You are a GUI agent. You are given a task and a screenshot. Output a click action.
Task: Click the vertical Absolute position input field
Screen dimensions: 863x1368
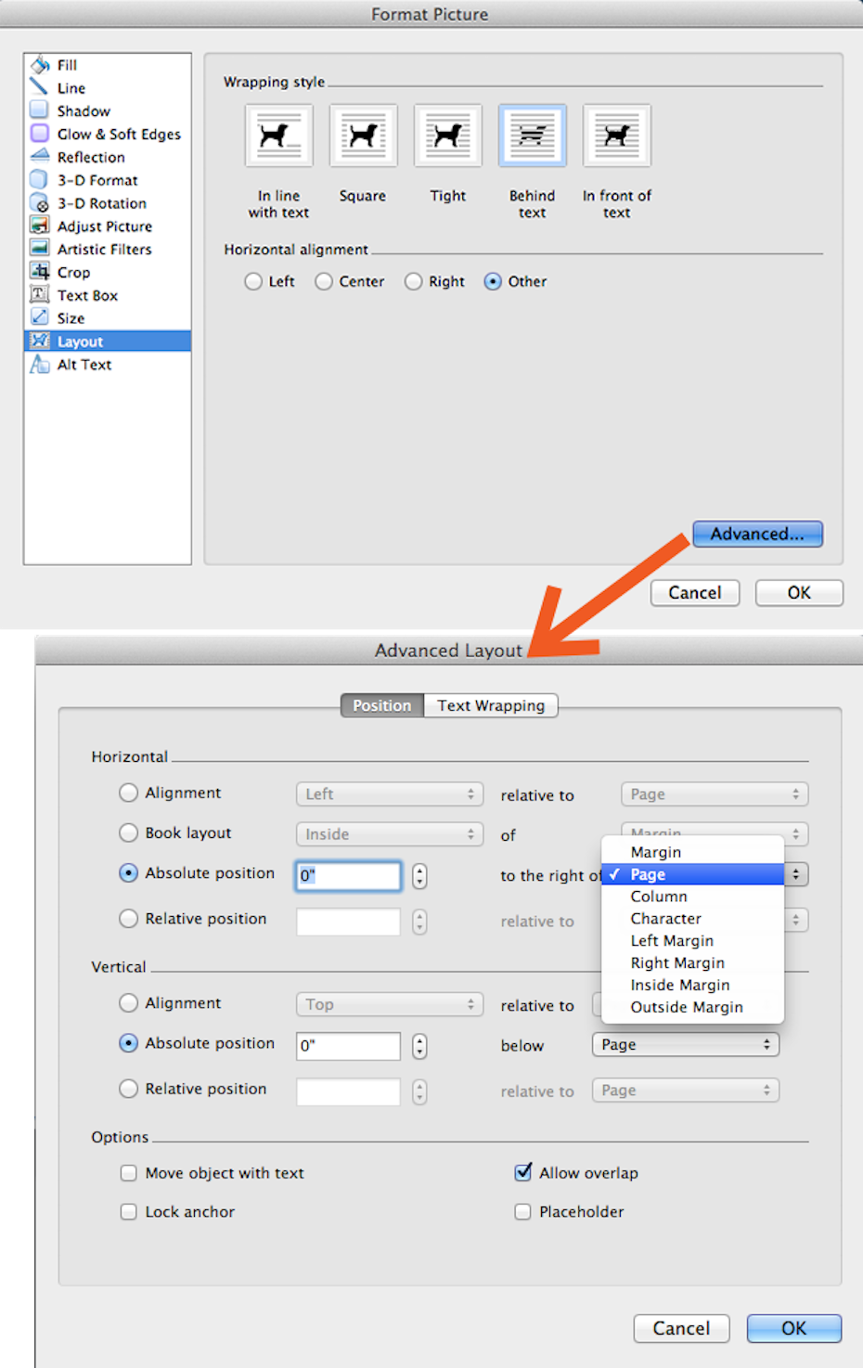click(348, 1046)
